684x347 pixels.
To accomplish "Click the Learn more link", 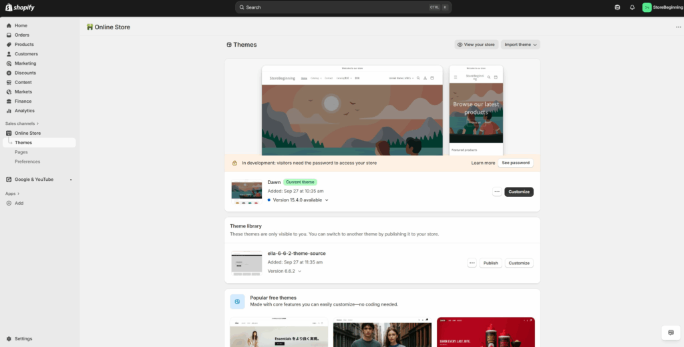I will click(x=483, y=163).
